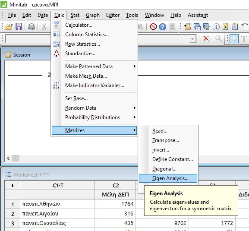Select the Text T tool icon
The image size is (249, 231).
(x=244, y=39)
